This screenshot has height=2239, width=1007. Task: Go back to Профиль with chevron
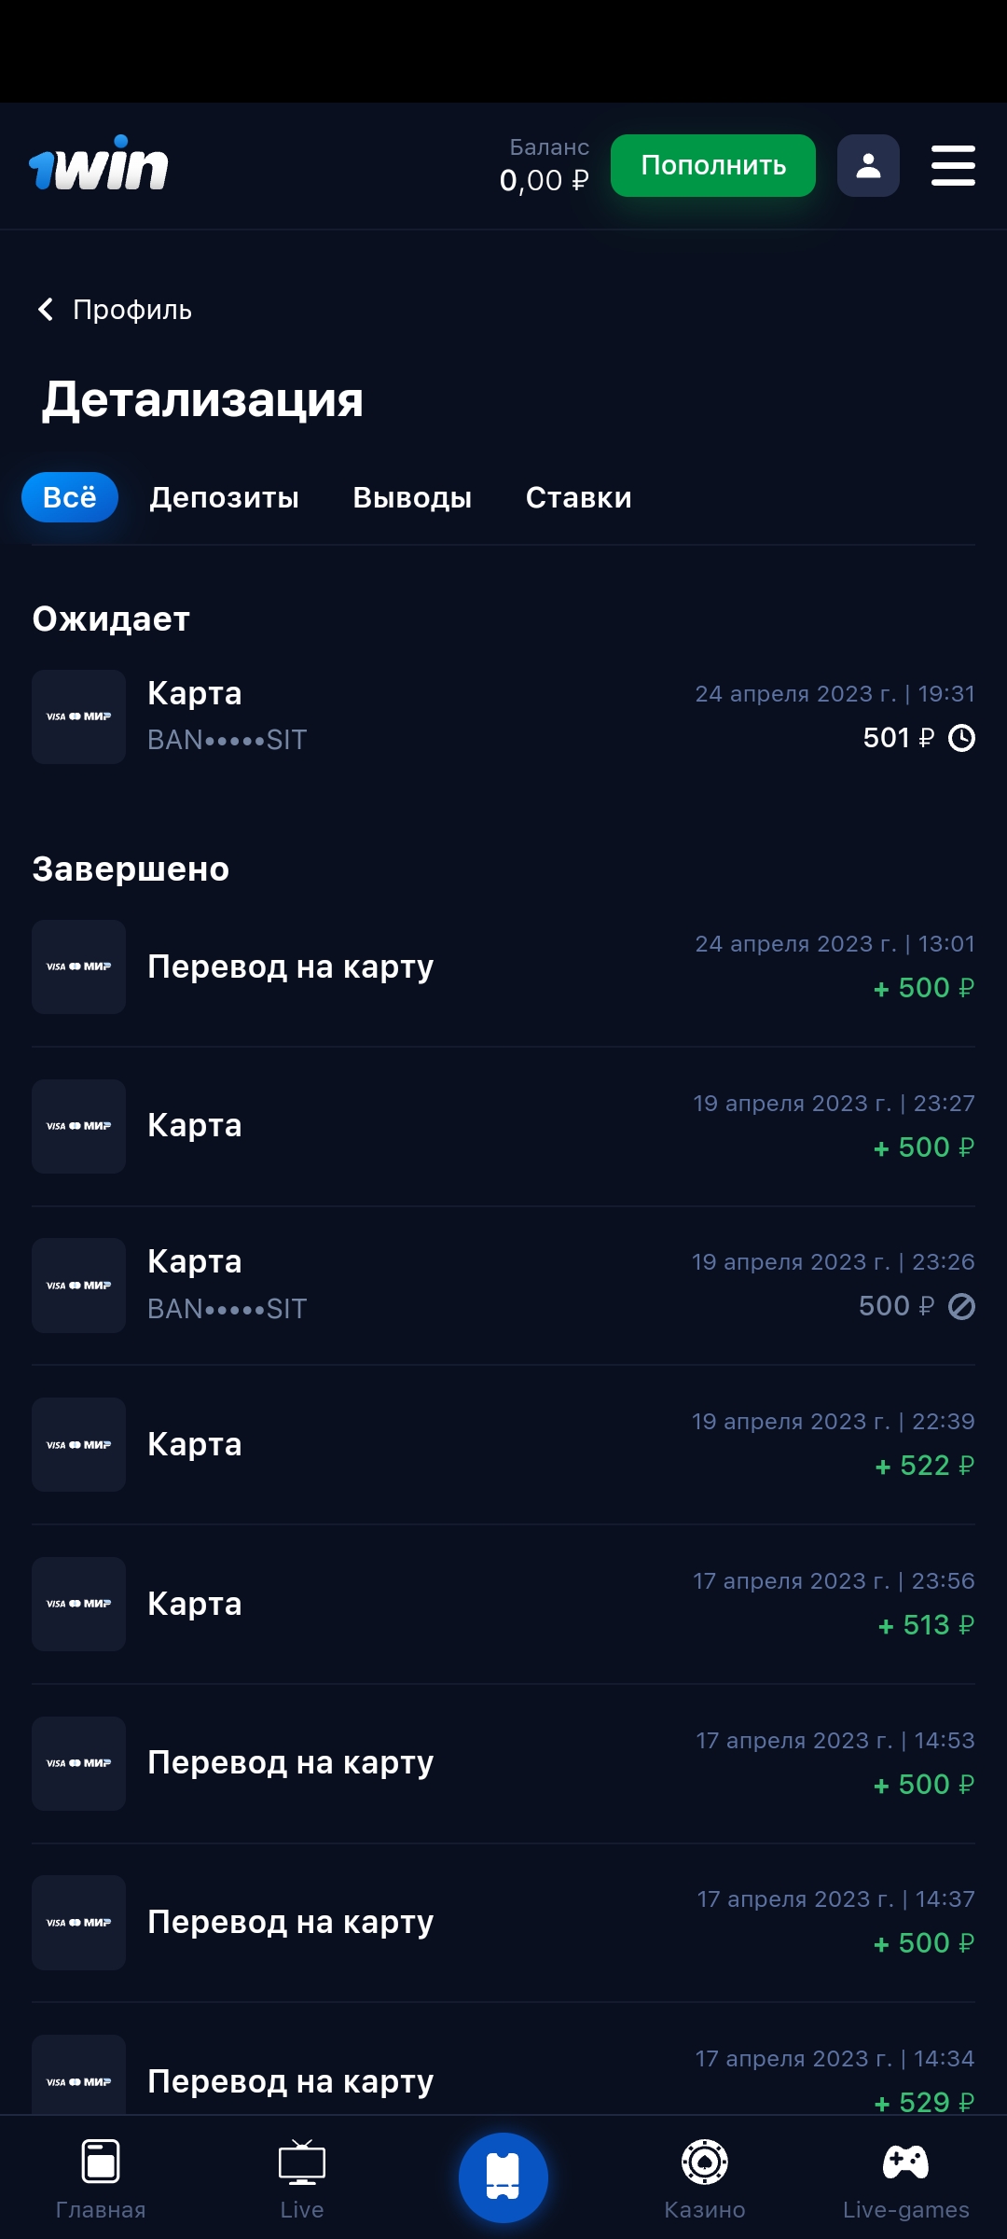[46, 310]
